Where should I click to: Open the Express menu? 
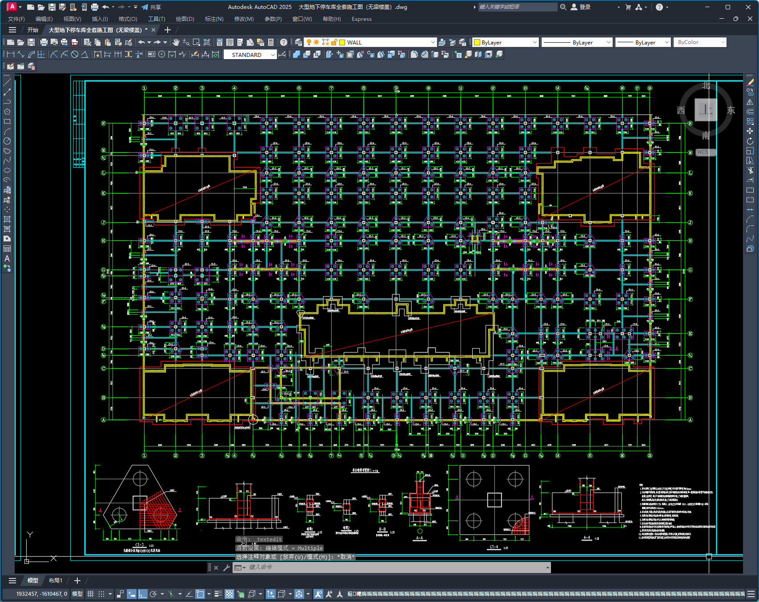pyautogui.click(x=361, y=19)
